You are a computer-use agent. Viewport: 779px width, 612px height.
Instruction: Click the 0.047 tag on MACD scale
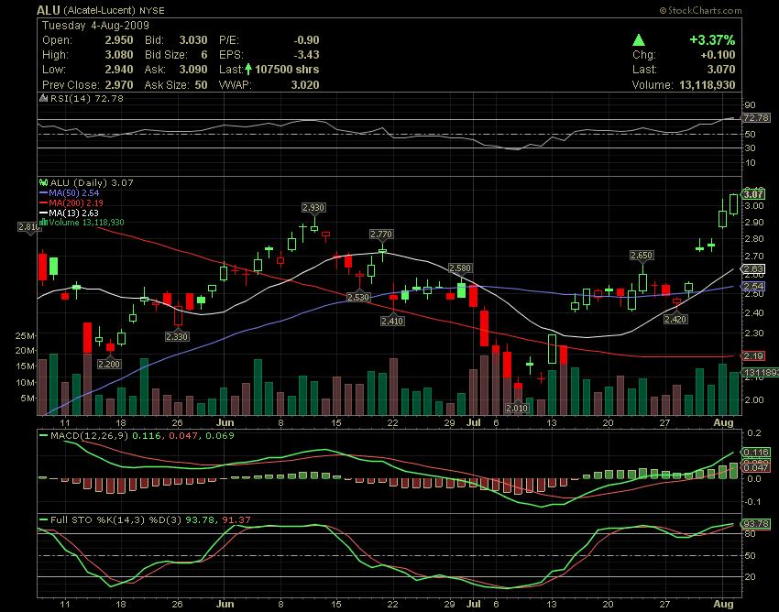pyautogui.click(x=756, y=467)
